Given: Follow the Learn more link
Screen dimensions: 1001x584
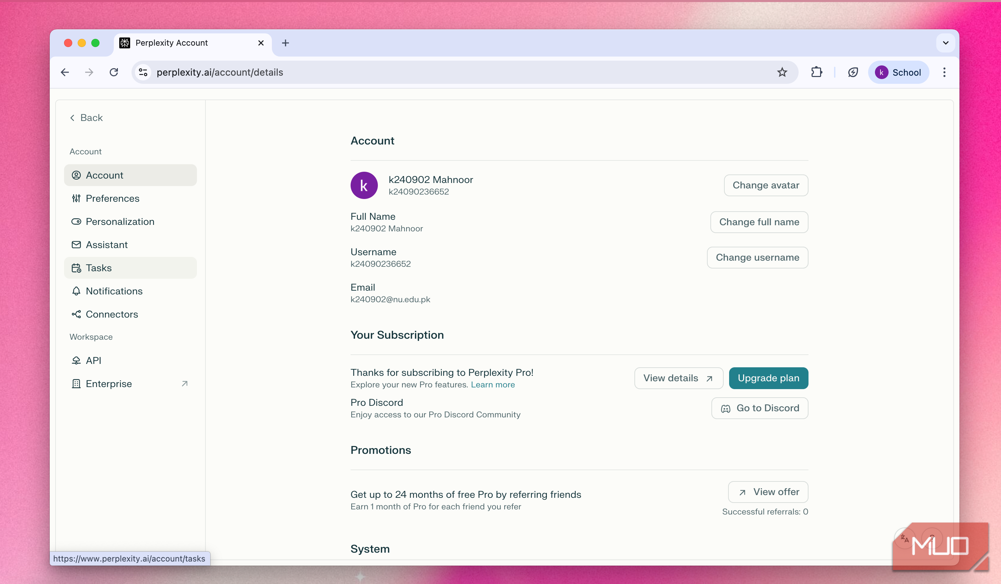Looking at the screenshot, I should pyautogui.click(x=493, y=385).
